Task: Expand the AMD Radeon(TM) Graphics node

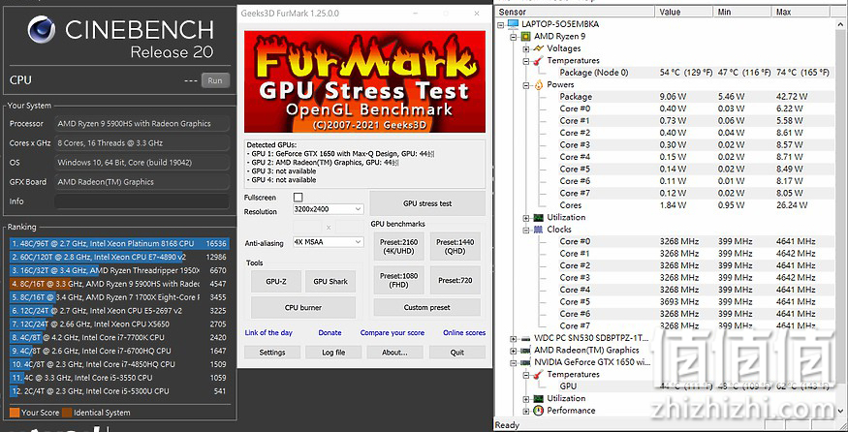Action: click(x=514, y=351)
